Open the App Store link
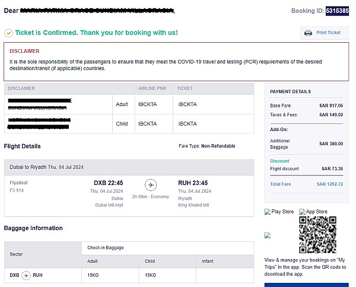356x287 pixels. point(313,212)
